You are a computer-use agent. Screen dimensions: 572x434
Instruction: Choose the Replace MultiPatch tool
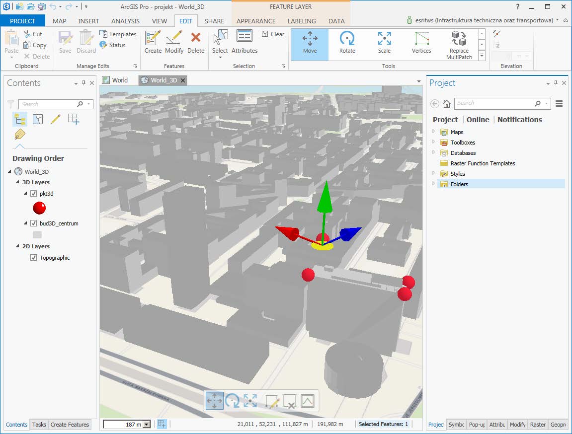coord(459,45)
